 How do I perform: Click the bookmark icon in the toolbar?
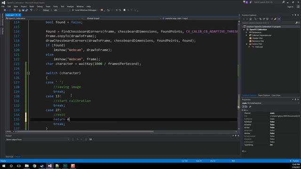[x=124, y=10]
